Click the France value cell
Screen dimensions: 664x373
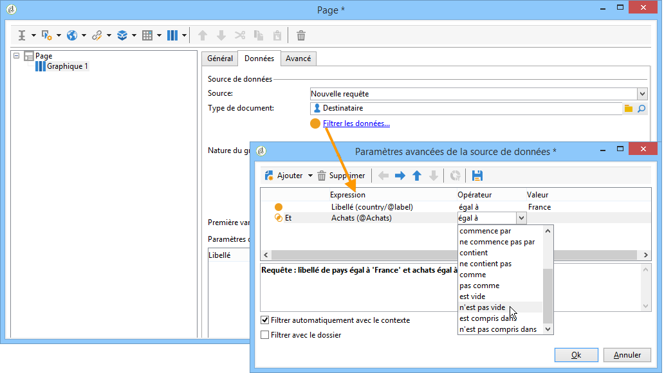[x=539, y=207]
